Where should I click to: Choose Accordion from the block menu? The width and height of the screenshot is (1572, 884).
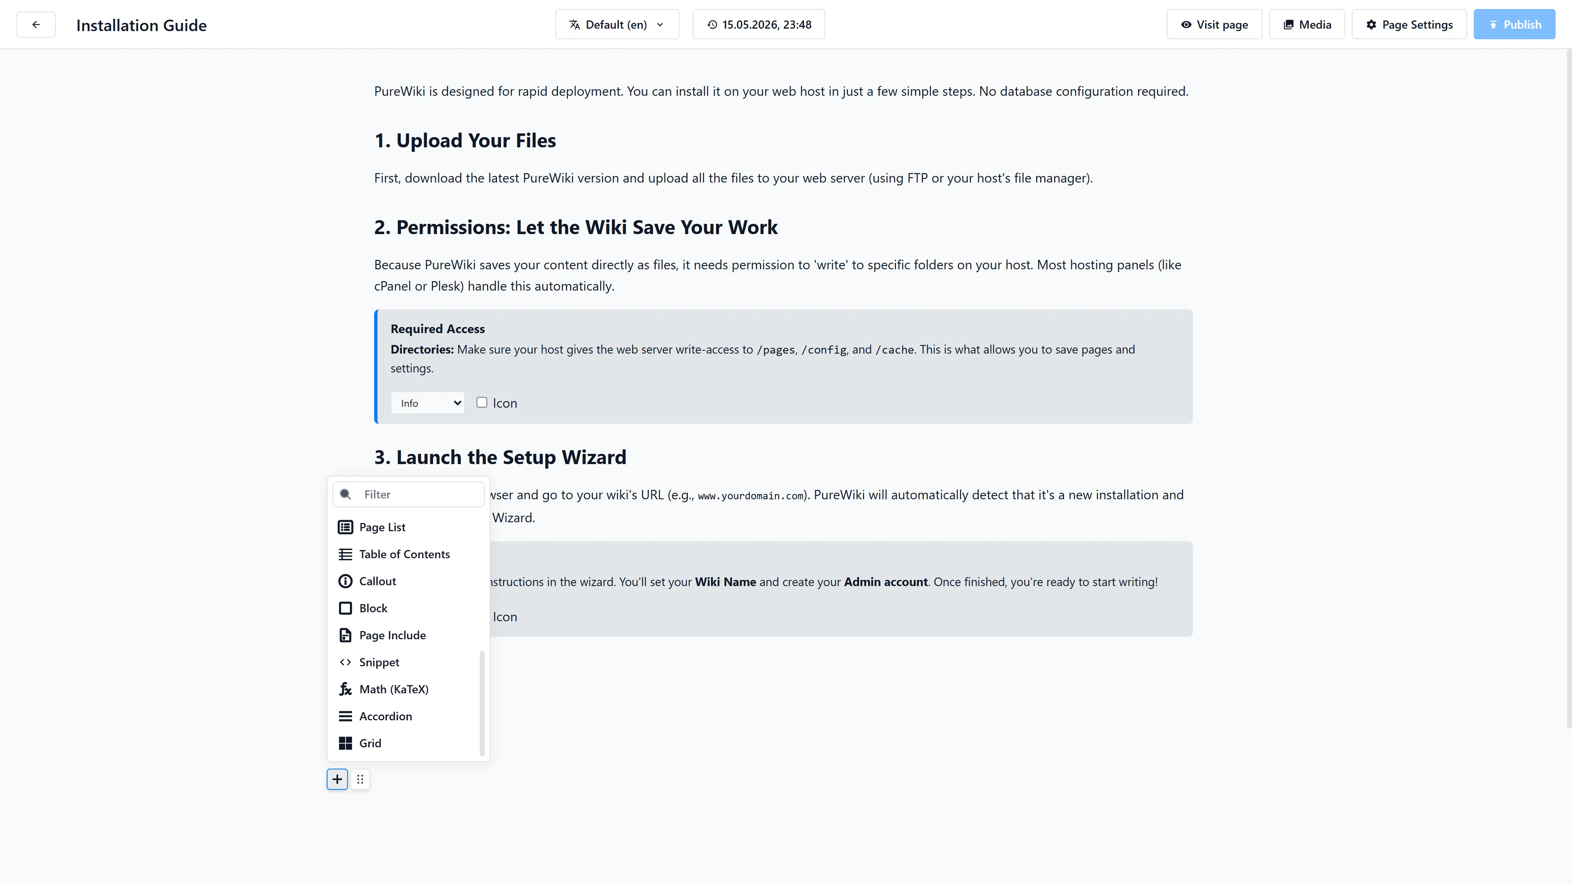pyautogui.click(x=408, y=716)
